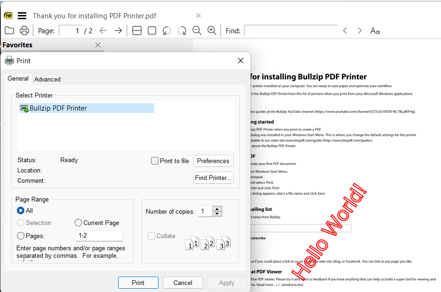Switch to the Advanced tab

click(47, 79)
